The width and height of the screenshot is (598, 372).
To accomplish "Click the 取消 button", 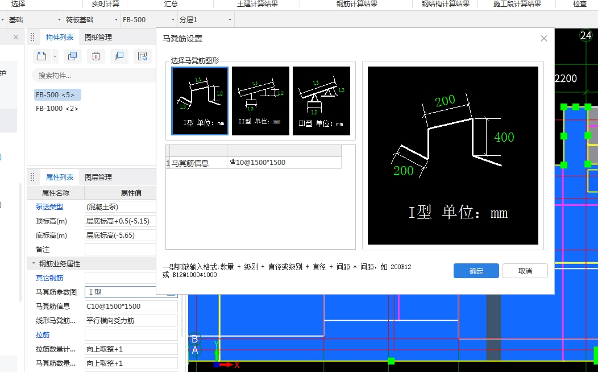I will tap(525, 271).
